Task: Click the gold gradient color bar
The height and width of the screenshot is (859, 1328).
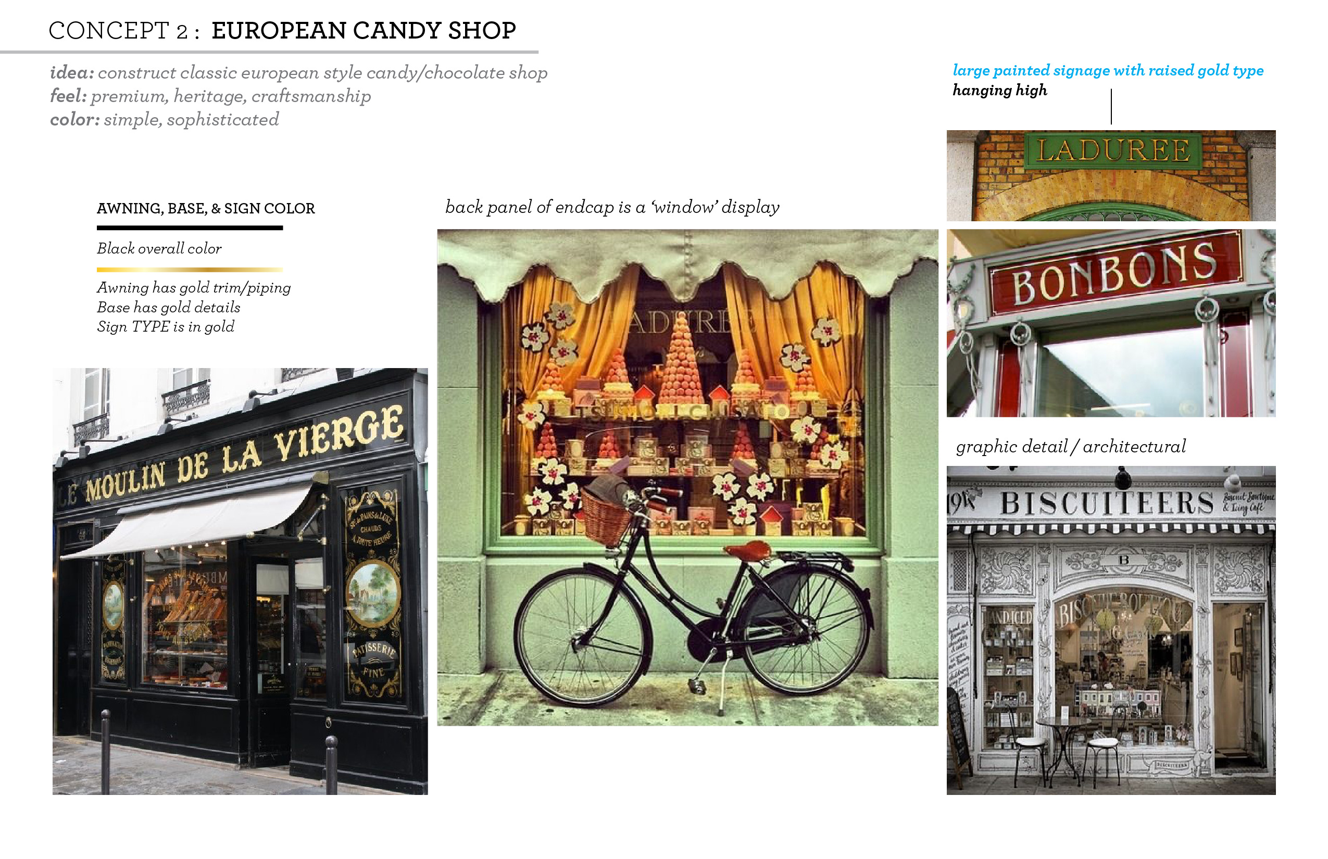Action: (x=190, y=270)
